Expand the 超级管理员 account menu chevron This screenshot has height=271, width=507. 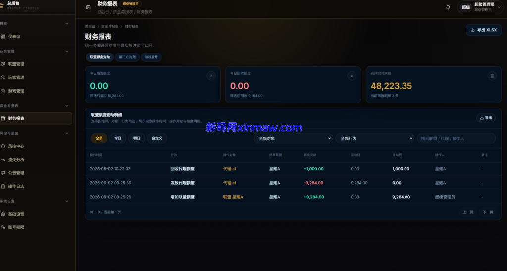499,7
